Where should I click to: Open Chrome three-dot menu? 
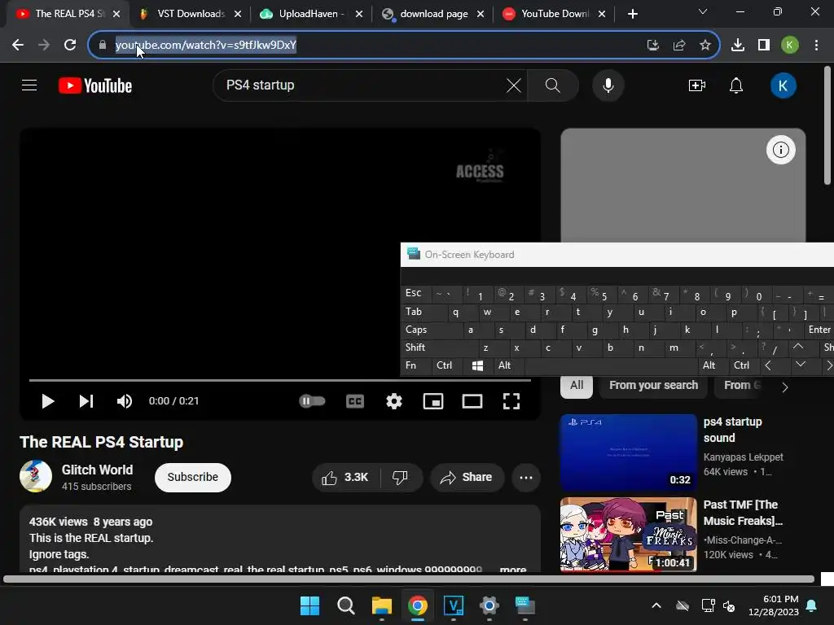point(816,46)
